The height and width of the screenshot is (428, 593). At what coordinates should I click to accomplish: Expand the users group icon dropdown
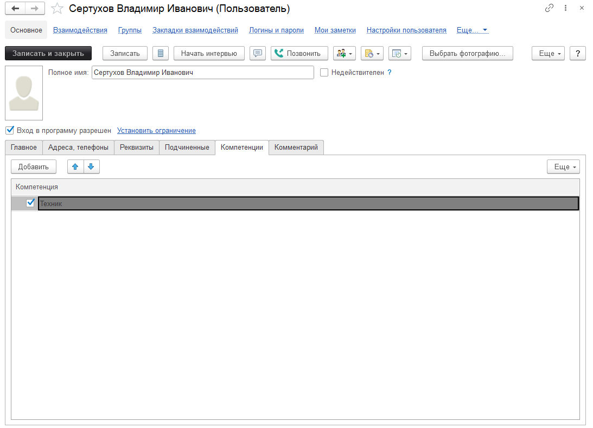[344, 53]
